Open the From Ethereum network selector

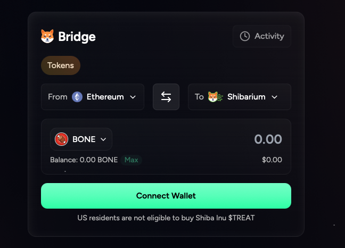coord(93,97)
